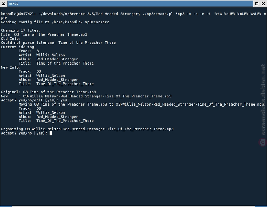267x207 pixels.
Task: Click the 'Current id3 tag:' heading
Action: [18, 47]
